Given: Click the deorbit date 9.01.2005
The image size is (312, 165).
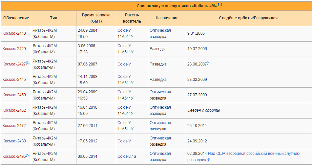Looking at the screenshot, I should (x=196, y=33).
